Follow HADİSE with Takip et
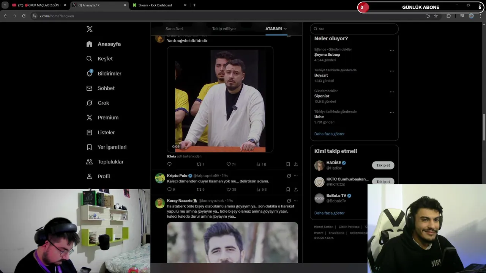Screen dimensions: 486x273 383,165
